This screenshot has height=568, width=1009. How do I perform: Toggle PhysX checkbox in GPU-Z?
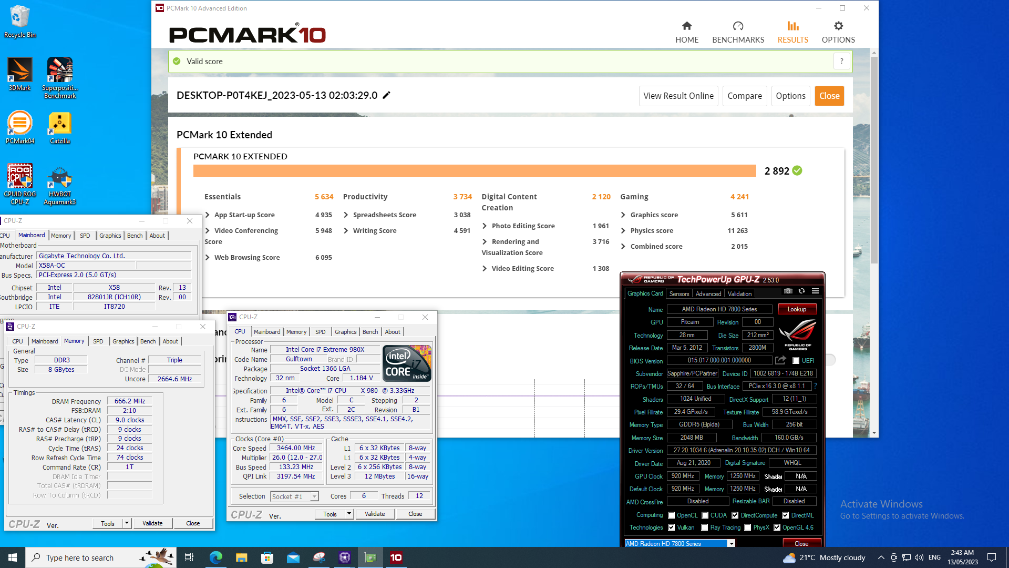coord(747,528)
